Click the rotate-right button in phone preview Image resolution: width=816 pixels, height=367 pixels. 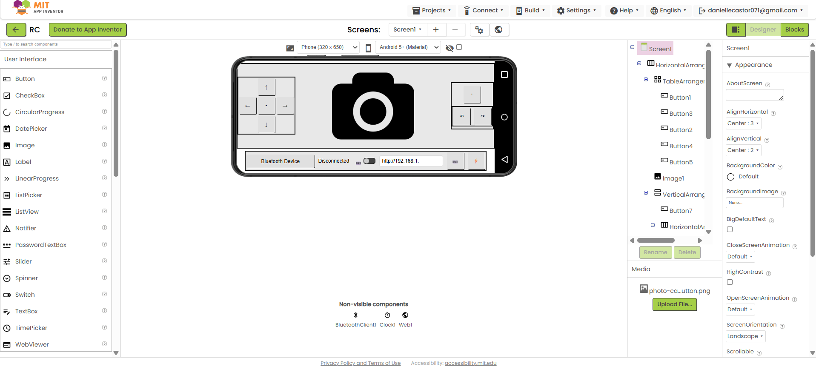click(x=483, y=116)
